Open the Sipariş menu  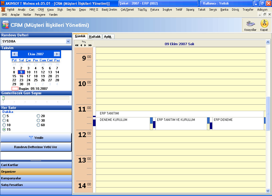(190, 10)
